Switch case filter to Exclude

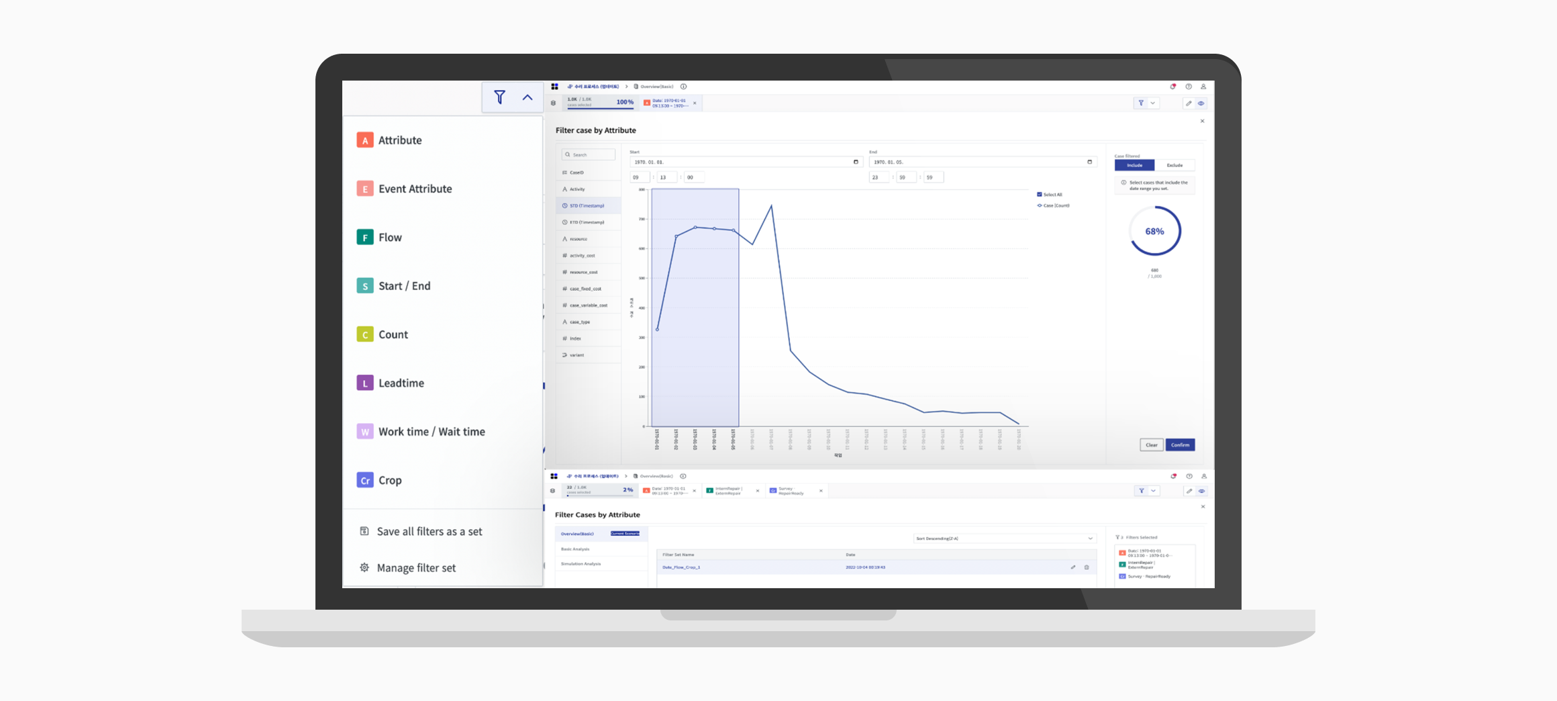pyautogui.click(x=1174, y=165)
